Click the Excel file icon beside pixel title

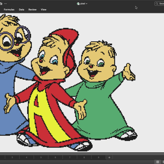78,4
